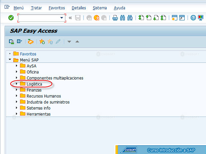Click the Save diskette icon
Screen dimensions: 206x154
point(78,18)
